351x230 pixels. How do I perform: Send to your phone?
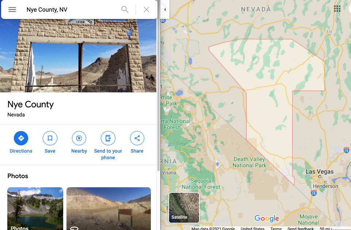pyautogui.click(x=108, y=146)
